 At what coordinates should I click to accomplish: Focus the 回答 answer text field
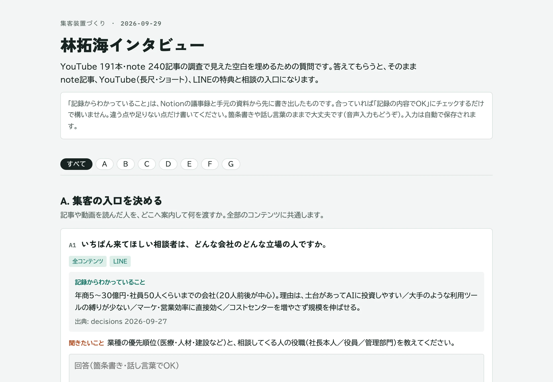click(x=276, y=368)
